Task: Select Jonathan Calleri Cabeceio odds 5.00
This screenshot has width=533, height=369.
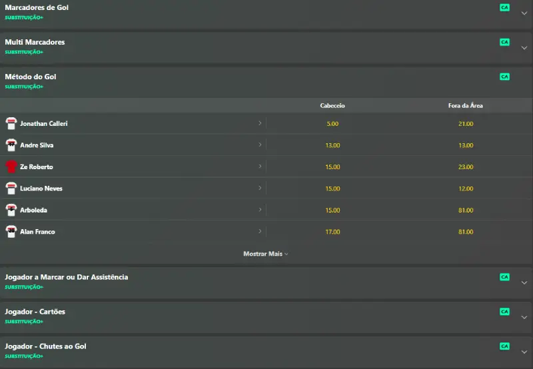Action: click(x=332, y=124)
